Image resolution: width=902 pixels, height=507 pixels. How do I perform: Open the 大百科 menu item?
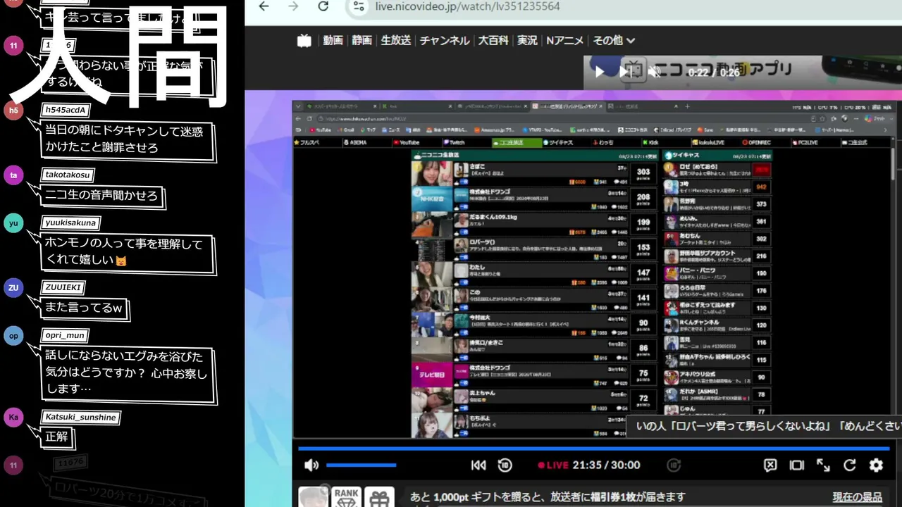[493, 41]
